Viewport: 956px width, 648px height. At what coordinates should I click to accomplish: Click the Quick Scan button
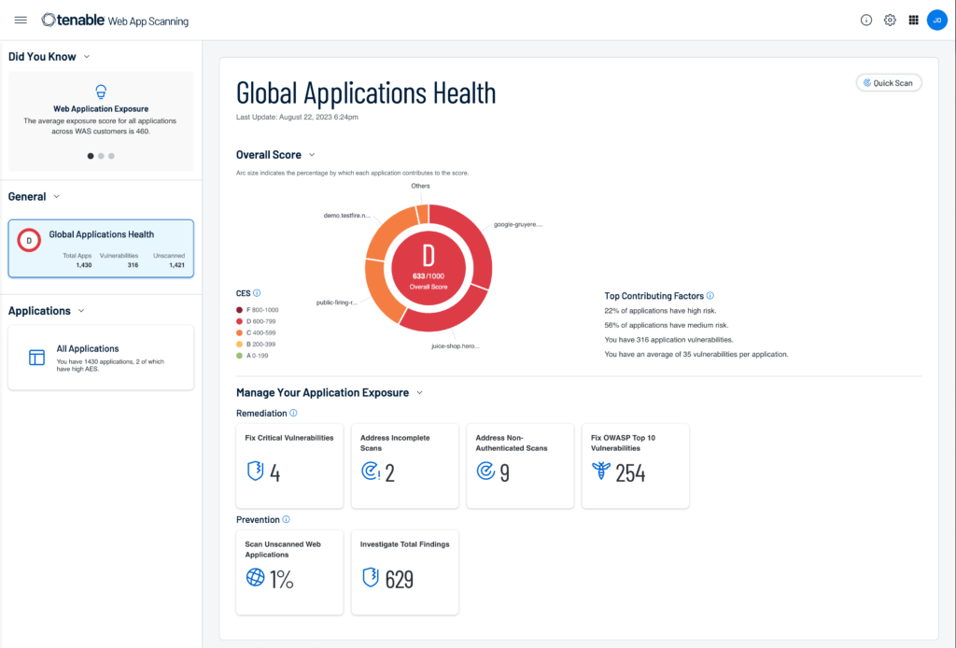pyautogui.click(x=889, y=83)
